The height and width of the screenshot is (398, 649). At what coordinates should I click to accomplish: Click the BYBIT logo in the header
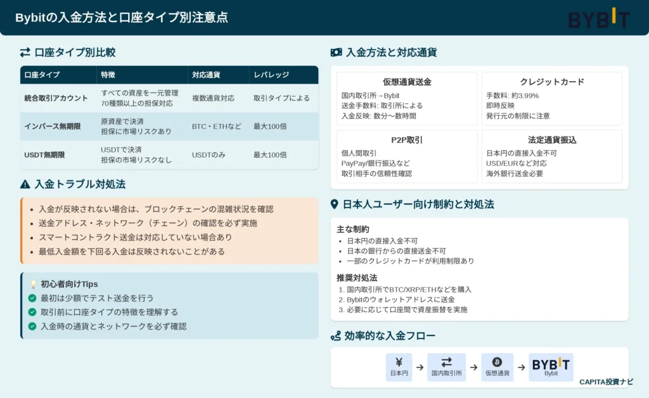click(x=599, y=18)
